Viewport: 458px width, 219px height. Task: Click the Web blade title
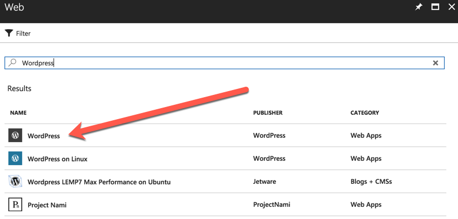14,7
